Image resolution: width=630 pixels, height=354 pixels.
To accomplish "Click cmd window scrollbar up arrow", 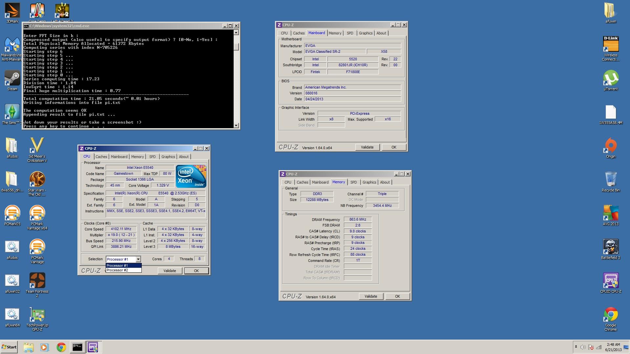I will (236, 32).
